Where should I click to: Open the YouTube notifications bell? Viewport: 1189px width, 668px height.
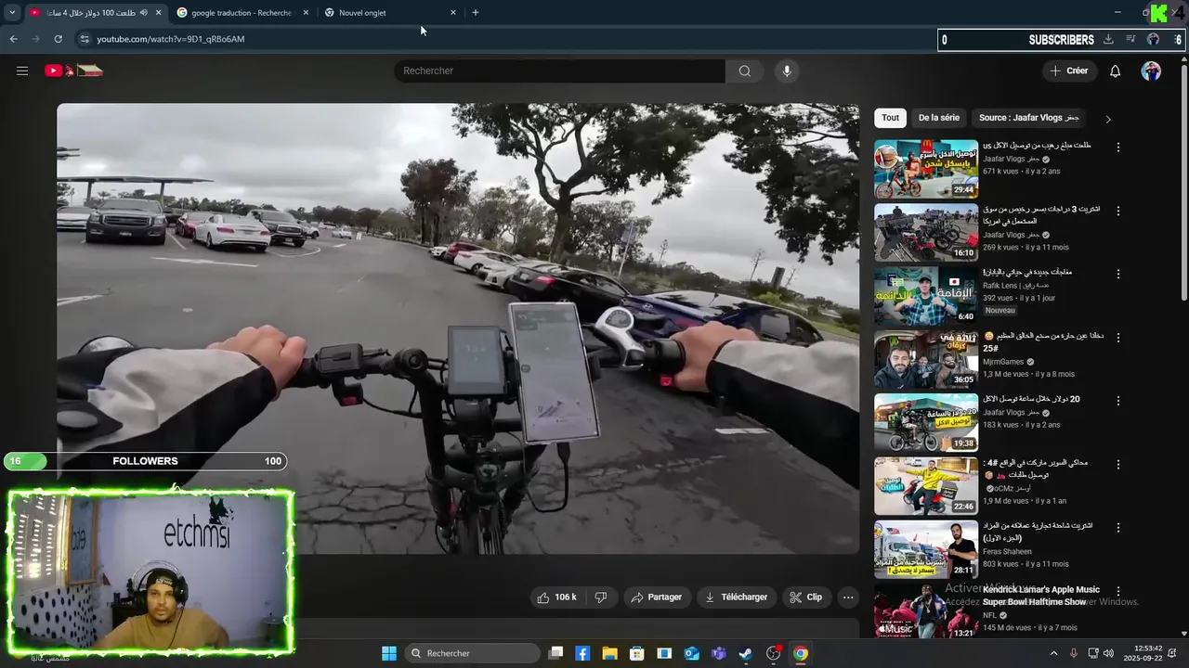click(1116, 71)
